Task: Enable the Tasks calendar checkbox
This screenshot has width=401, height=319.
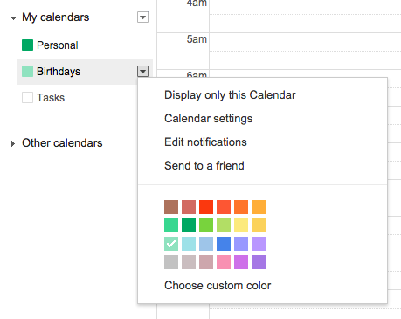Action: [27, 98]
